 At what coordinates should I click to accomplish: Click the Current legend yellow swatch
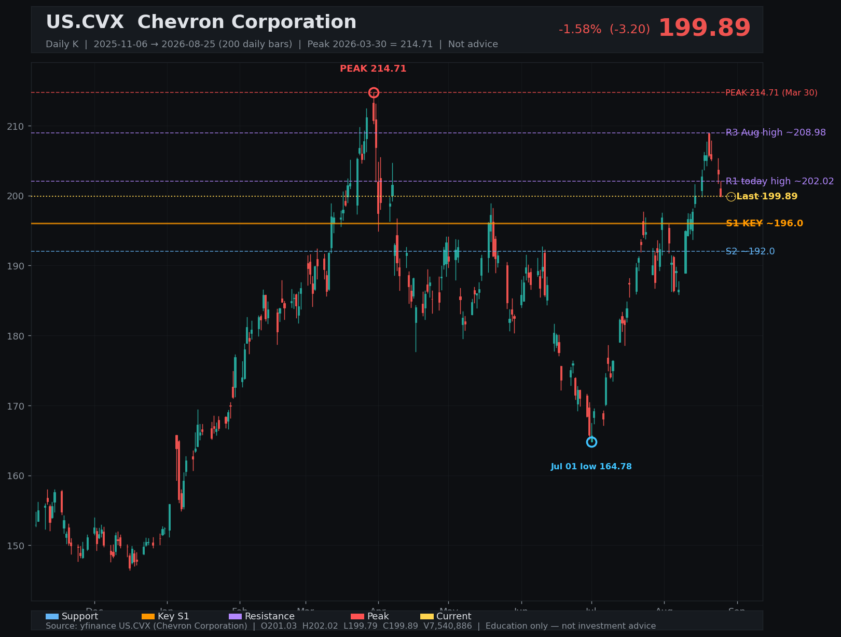pos(426,616)
